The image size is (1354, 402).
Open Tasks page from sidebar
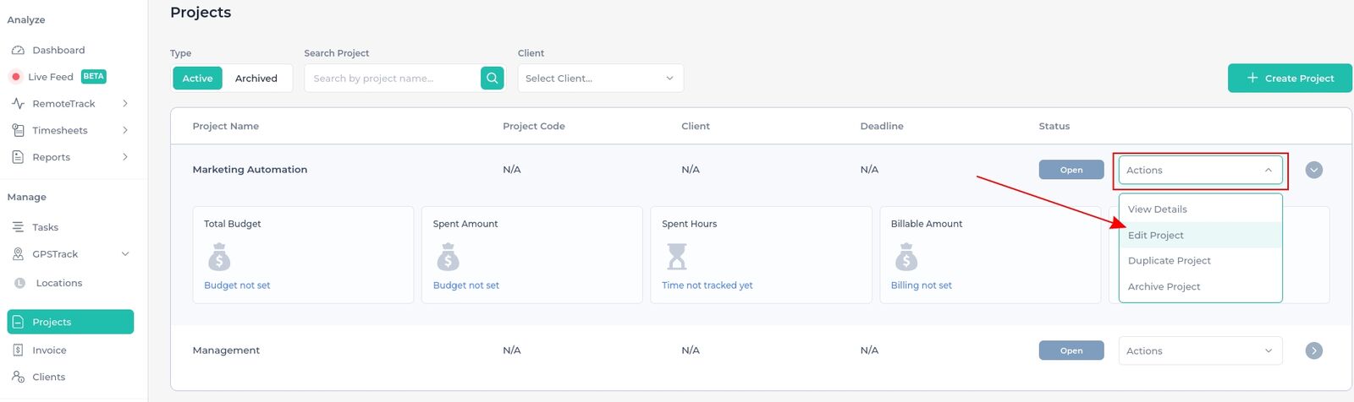coord(45,227)
